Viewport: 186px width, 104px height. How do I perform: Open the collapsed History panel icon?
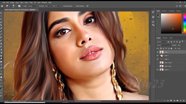pos(153,12)
